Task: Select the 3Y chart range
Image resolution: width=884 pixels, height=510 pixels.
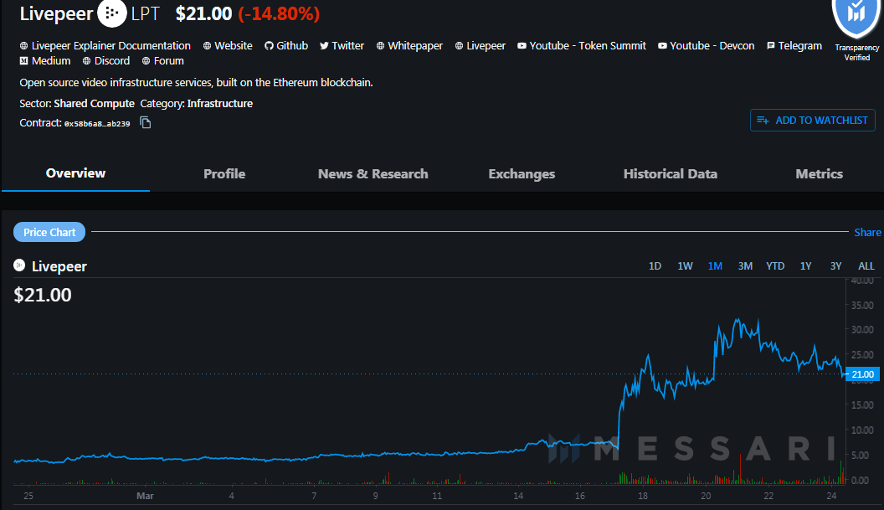Action: tap(835, 265)
